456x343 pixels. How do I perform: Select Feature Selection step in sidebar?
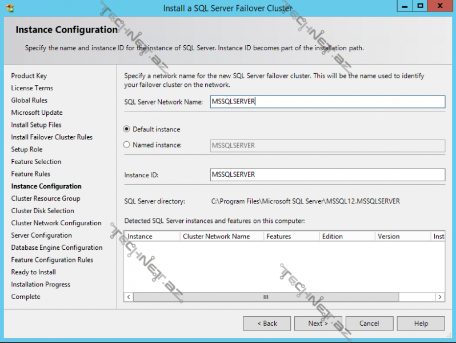point(36,162)
